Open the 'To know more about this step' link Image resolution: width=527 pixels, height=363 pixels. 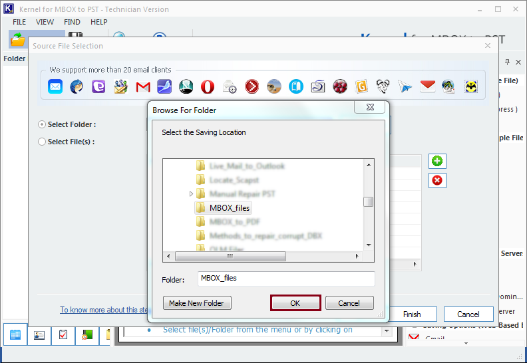click(x=104, y=310)
